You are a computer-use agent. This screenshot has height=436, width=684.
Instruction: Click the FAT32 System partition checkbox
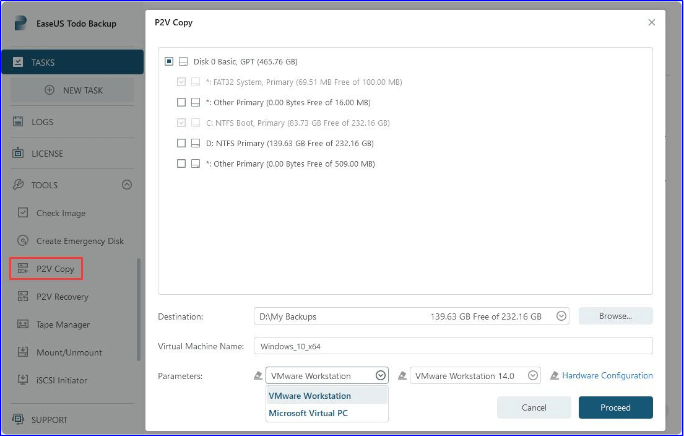[x=181, y=82]
